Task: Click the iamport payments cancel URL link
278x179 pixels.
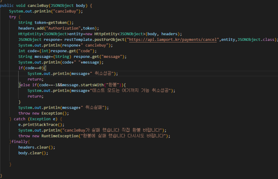Action: tap(173, 40)
